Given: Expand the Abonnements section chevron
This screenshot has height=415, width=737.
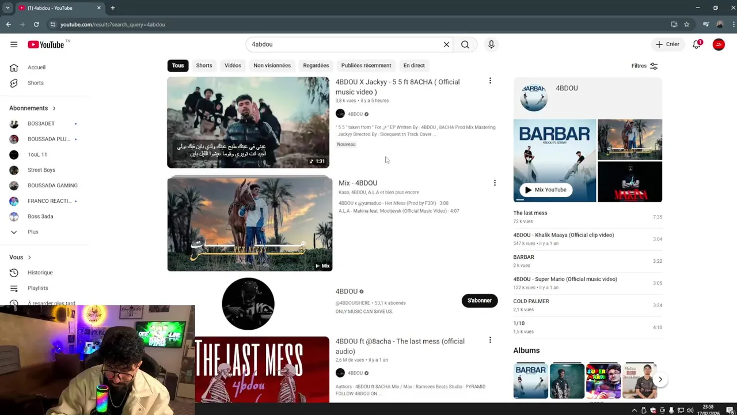Looking at the screenshot, I should (x=54, y=108).
